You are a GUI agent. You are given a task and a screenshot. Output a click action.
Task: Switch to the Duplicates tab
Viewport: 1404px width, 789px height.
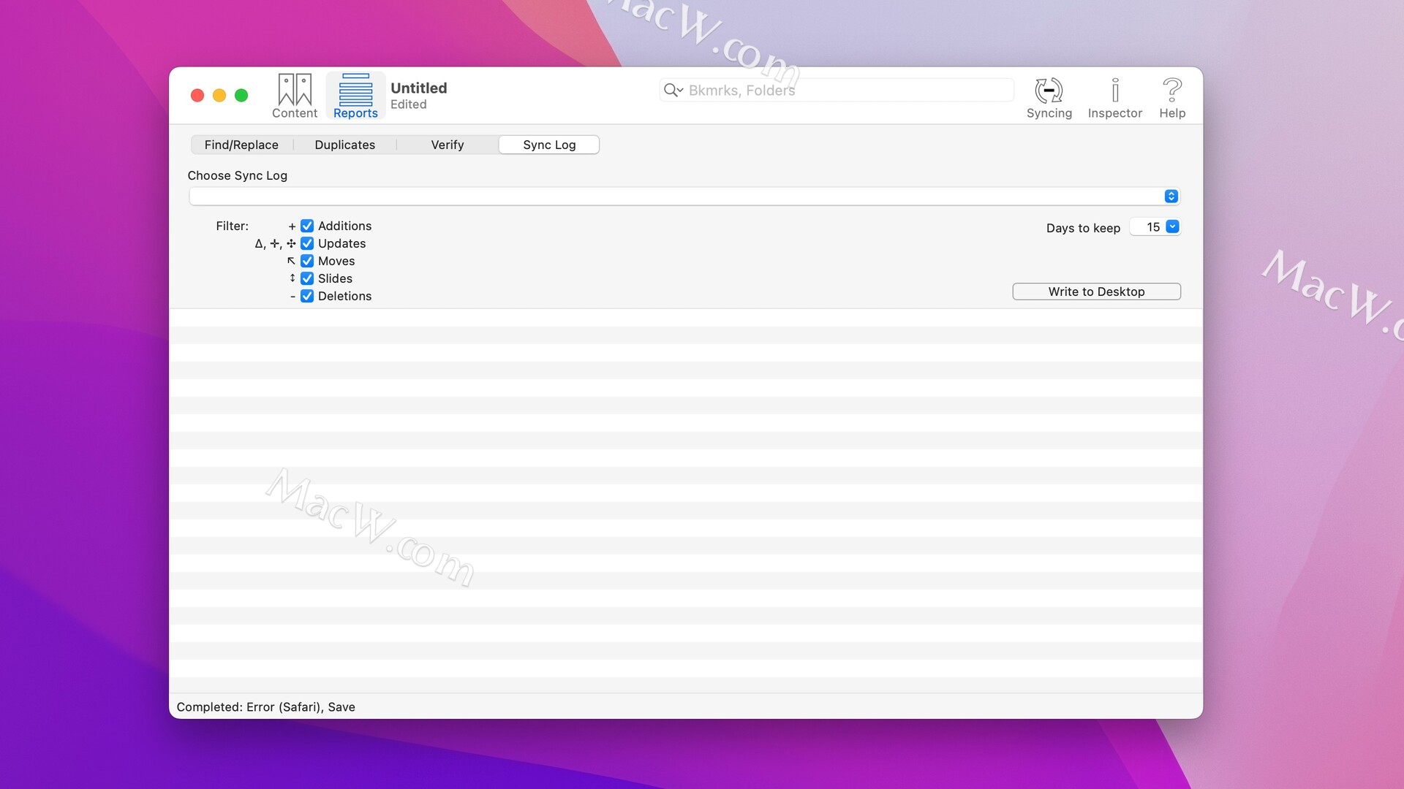click(344, 145)
